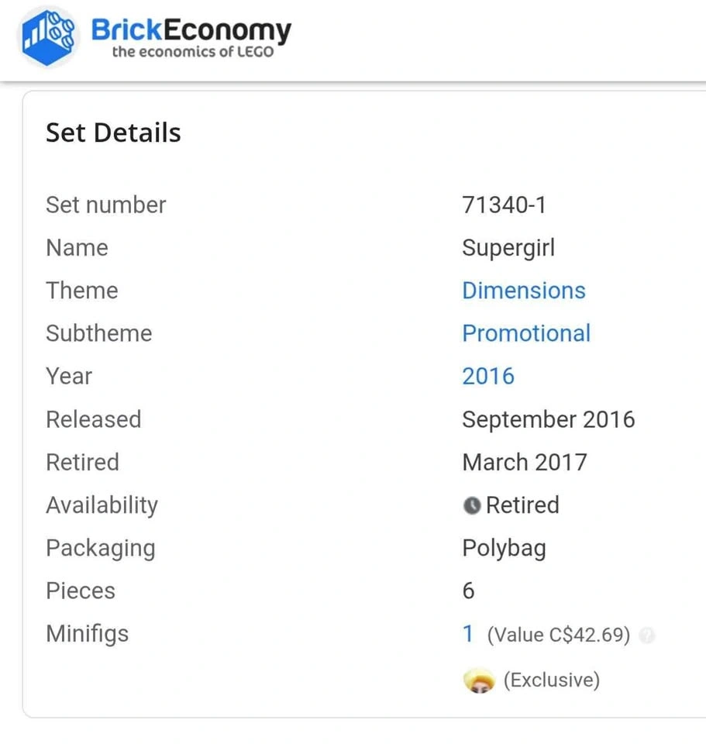Click the Polybag packaging value
The image size is (706, 744).
(x=504, y=548)
